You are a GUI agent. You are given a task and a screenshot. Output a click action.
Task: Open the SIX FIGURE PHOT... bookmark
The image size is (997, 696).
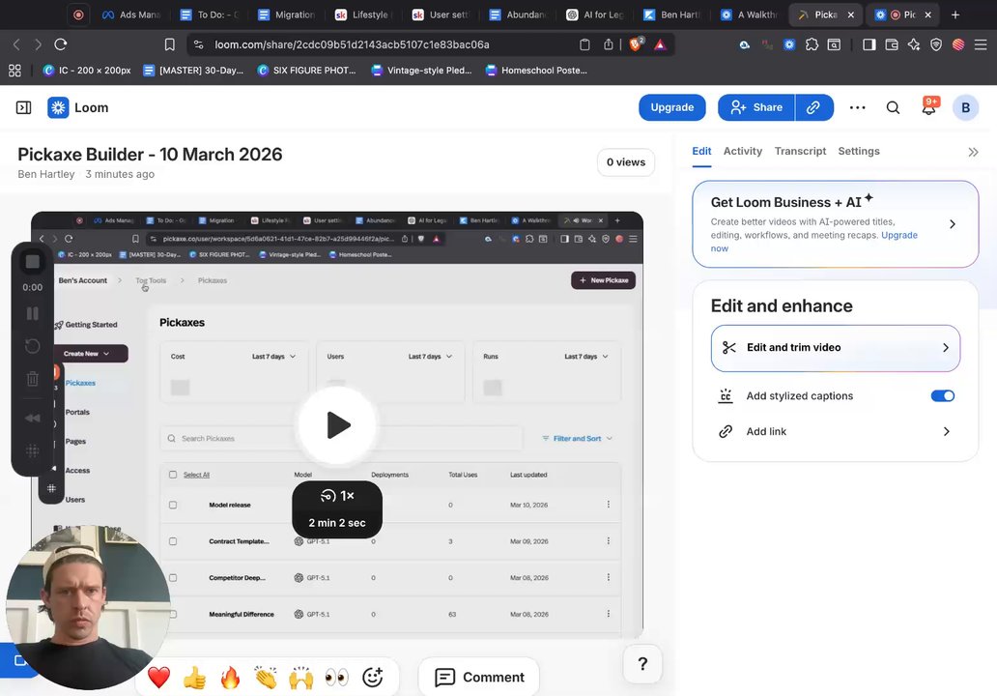(x=306, y=71)
